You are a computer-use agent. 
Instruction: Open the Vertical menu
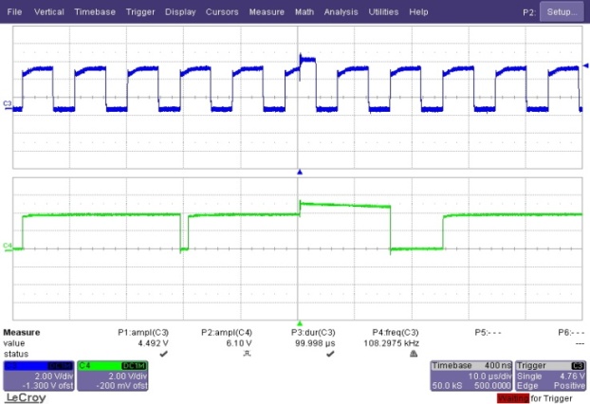(x=49, y=11)
